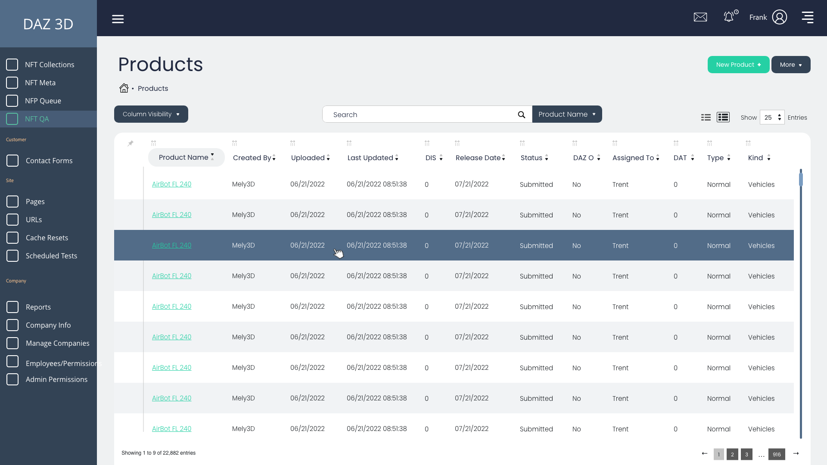Click the New Product button
Screen dimensions: 827x465
coord(738,65)
